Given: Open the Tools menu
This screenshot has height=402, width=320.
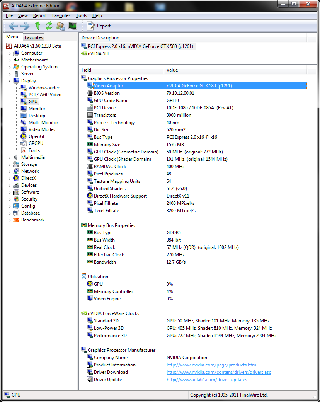Looking at the screenshot, I should point(81,15).
